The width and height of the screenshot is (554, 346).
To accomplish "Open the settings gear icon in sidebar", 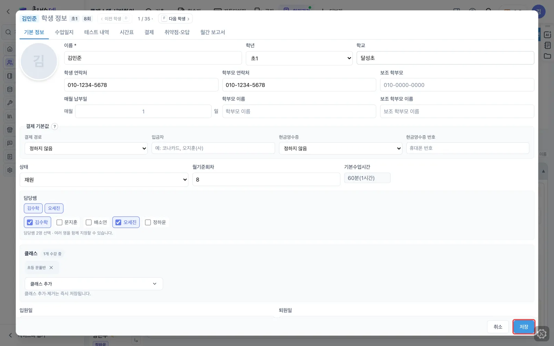I will click(10, 170).
